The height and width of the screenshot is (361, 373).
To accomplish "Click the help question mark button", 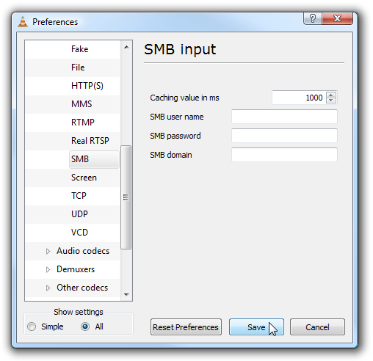I will (312, 18).
